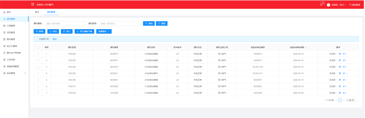
Task: Expand 系统管理 in the sidebar
Action: [14, 73]
